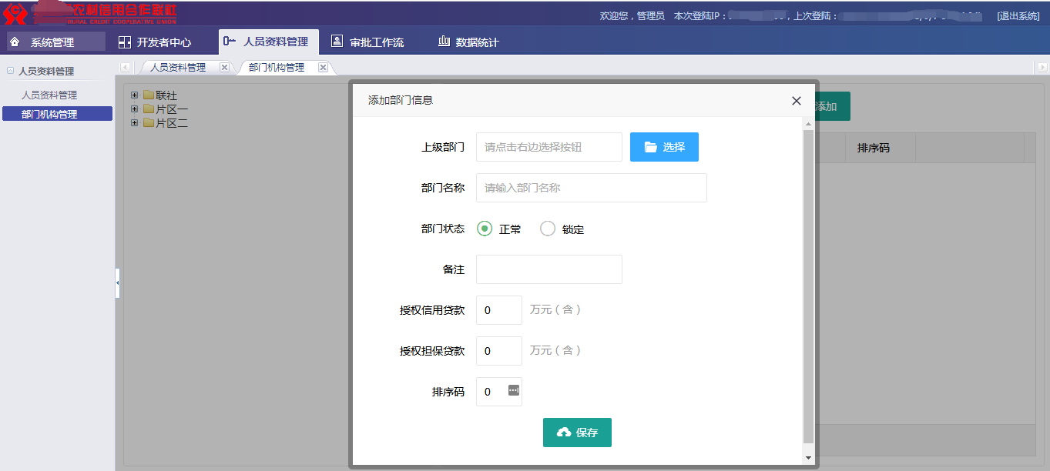Image resolution: width=1050 pixels, height=471 pixels.
Task: Expand the 片区二 tree node
Action: pyautogui.click(x=135, y=122)
